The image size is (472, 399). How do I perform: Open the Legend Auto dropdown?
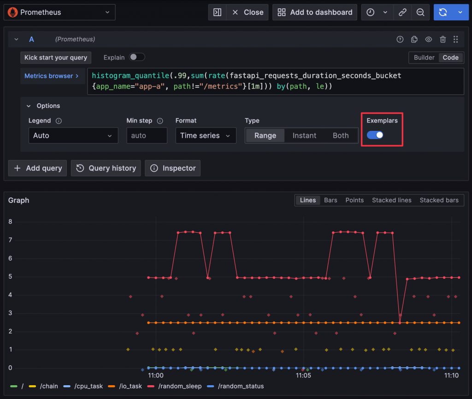tap(73, 135)
